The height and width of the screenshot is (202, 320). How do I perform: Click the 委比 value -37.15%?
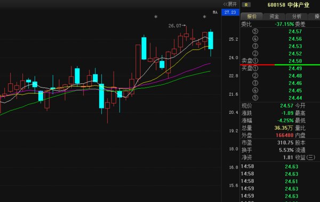click(x=284, y=24)
